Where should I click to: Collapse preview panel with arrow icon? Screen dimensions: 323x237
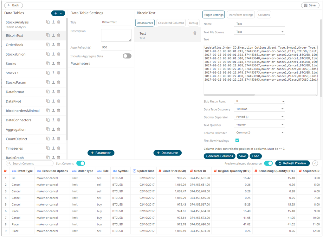pyautogui.click(x=315, y=163)
